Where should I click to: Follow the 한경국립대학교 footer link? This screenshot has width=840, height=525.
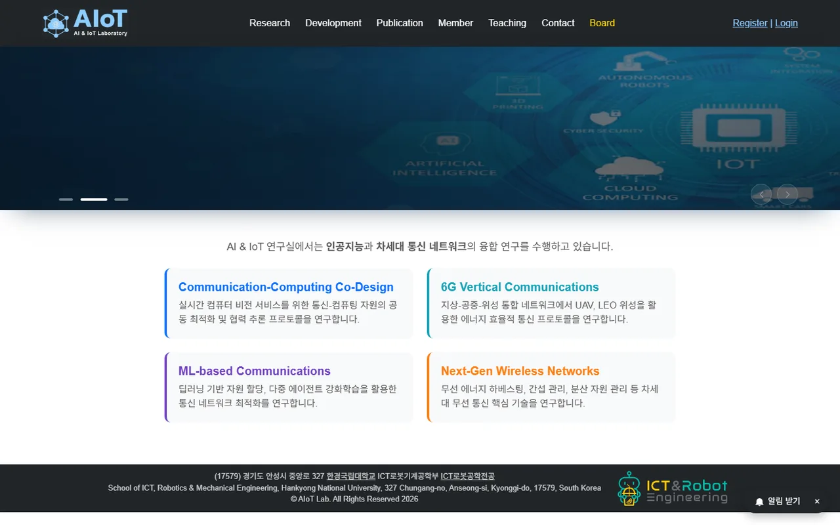351,476
